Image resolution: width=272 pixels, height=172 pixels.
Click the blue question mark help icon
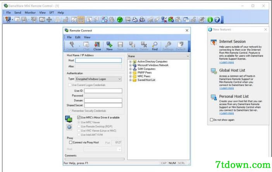pyautogui.click(x=217, y=20)
